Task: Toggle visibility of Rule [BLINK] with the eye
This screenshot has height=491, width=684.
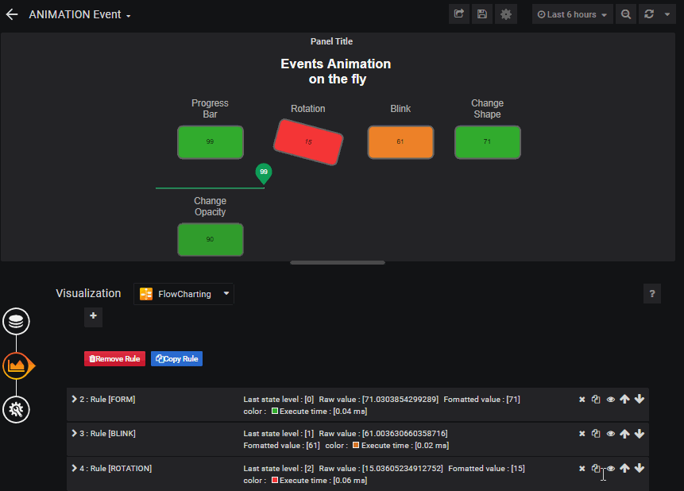Action: pos(610,433)
